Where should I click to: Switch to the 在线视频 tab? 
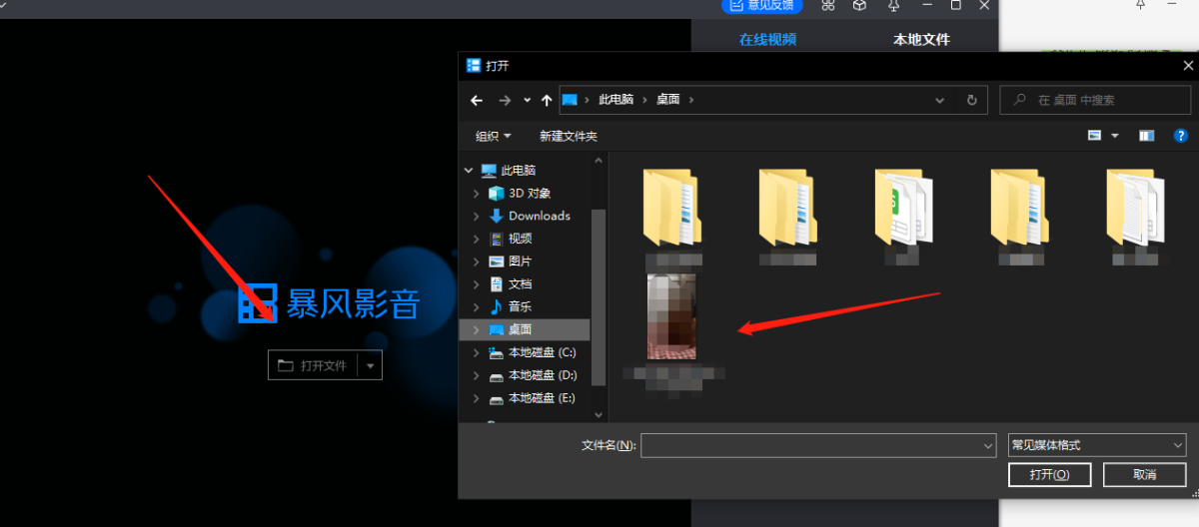click(767, 40)
